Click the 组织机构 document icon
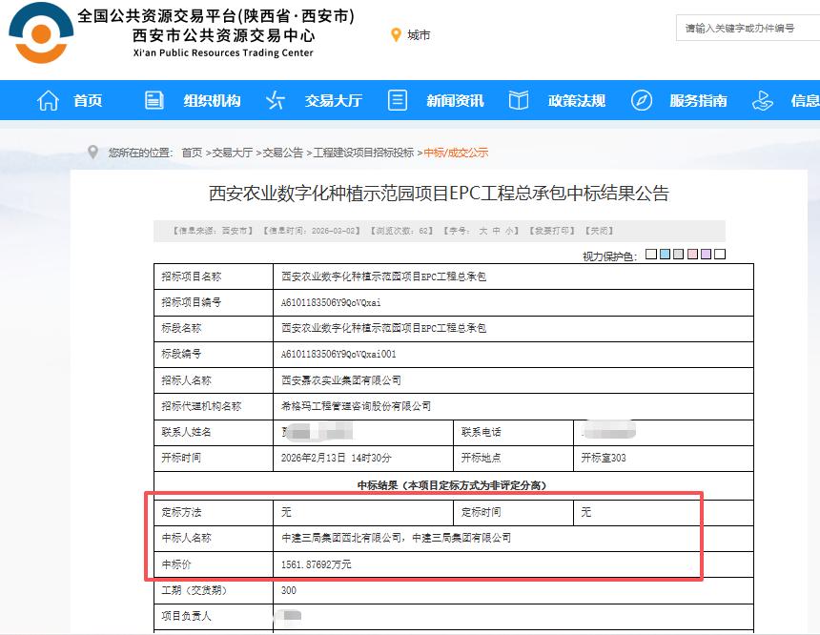The height and width of the screenshot is (635, 820). click(153, 99)
